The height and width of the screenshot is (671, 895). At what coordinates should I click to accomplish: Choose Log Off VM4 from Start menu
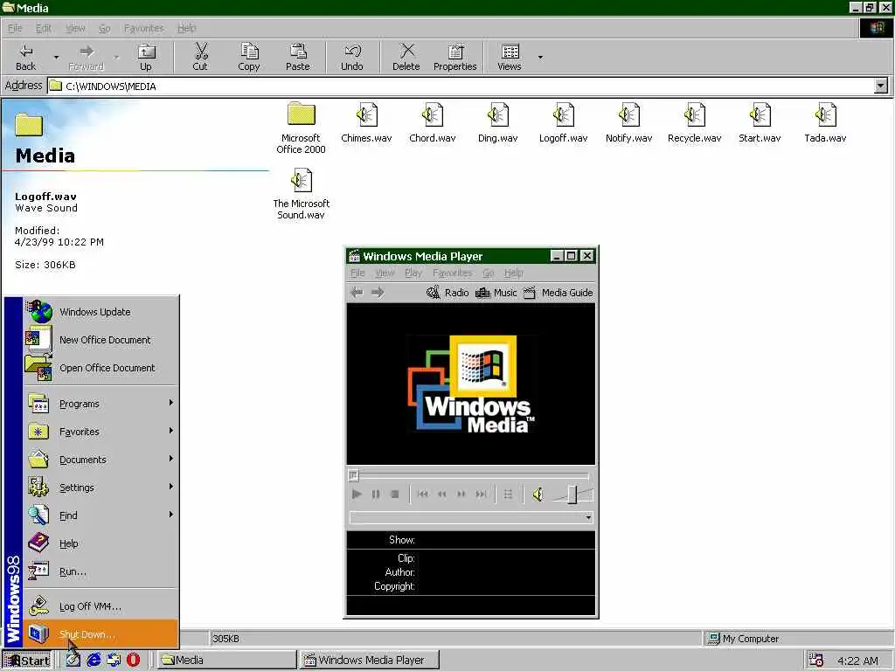(101, 606)
